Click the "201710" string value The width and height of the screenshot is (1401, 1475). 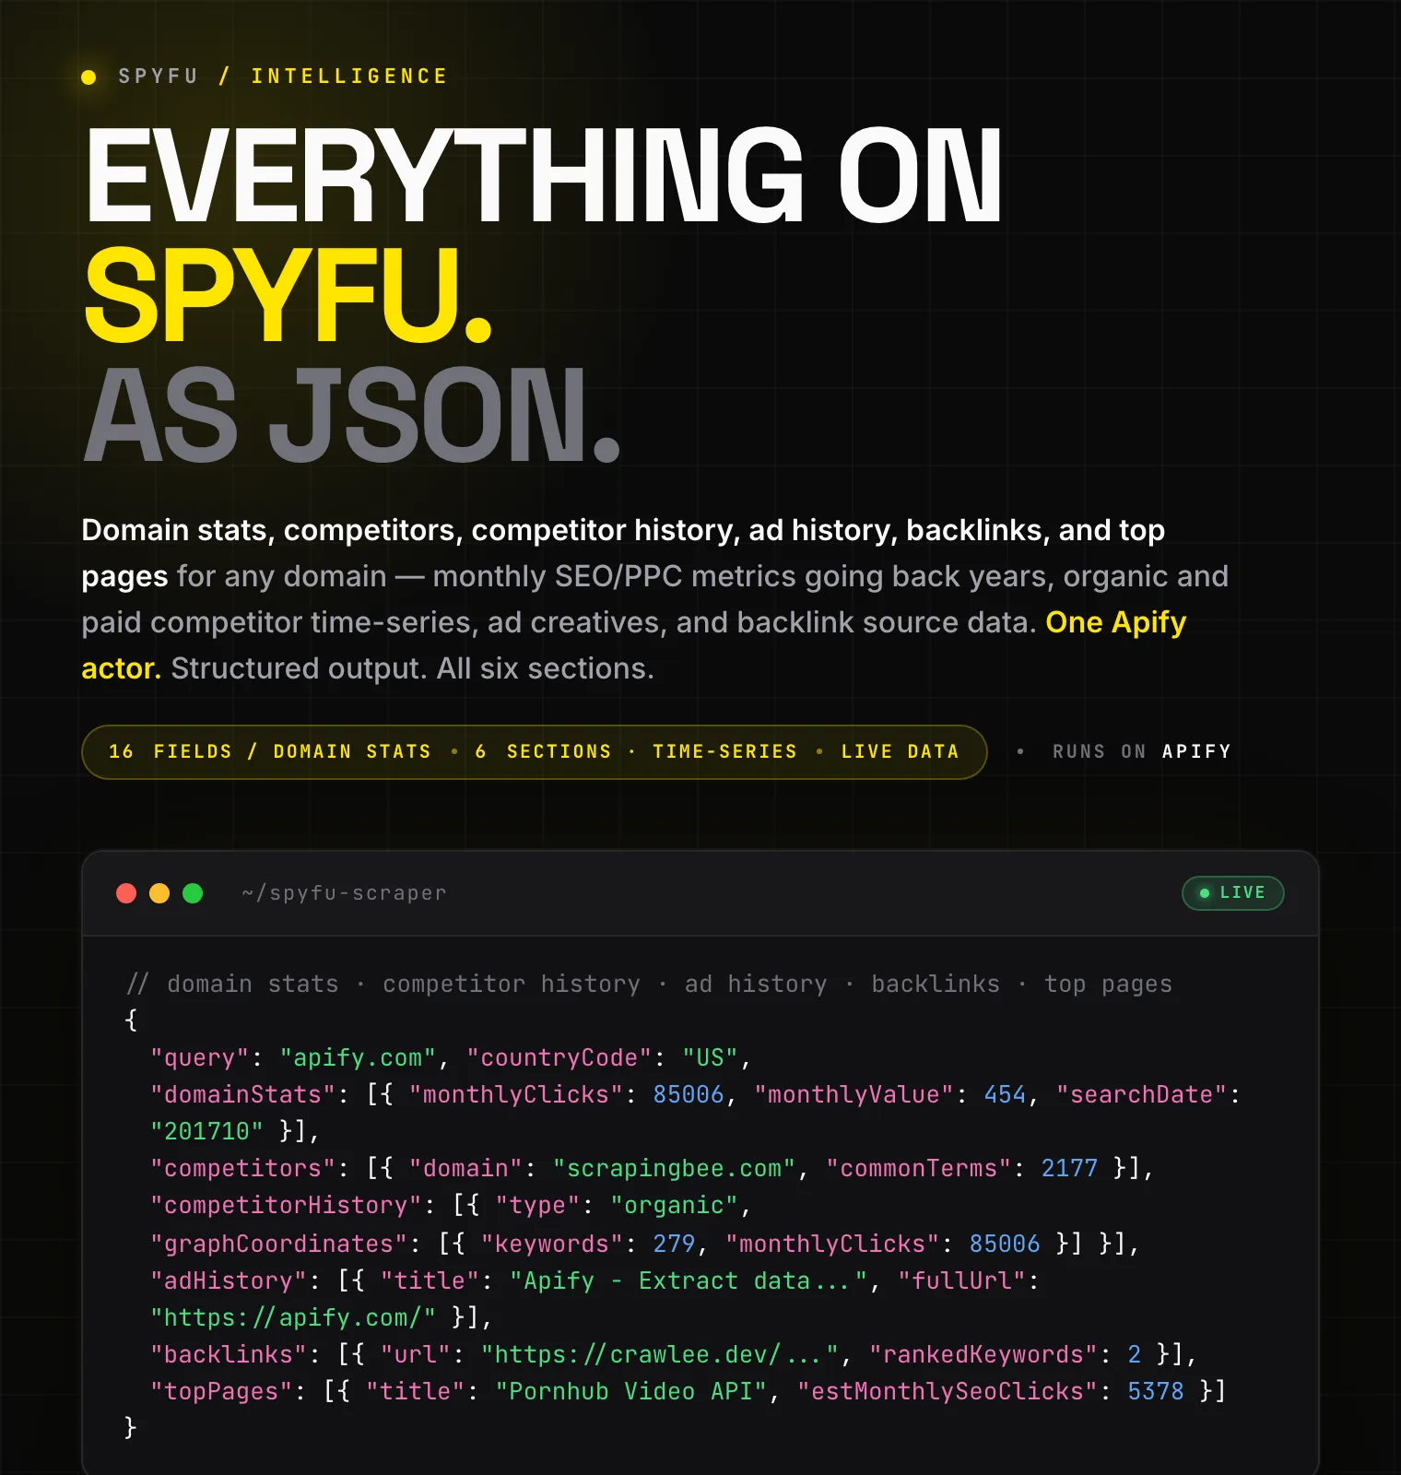(x=206, y=1131)
